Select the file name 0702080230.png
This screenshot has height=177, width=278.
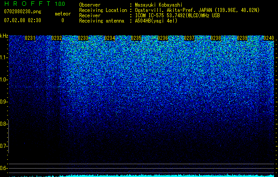click(x=23, y=12)
